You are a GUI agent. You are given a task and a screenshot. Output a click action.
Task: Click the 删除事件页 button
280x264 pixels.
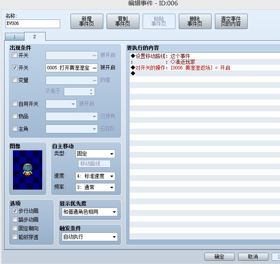click(195, 21)
